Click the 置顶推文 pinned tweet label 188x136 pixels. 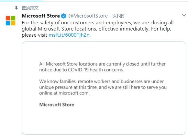click(x=30, y=8)
